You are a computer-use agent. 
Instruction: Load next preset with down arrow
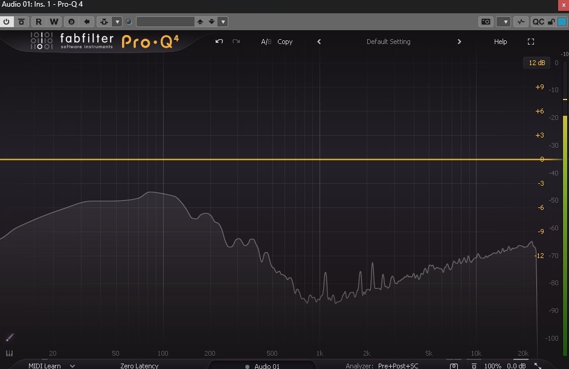click(211, 22)
